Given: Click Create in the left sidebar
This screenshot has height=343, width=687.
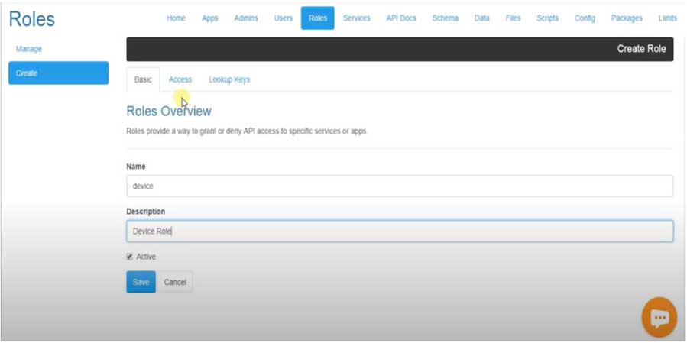Looking at the screenshot, I should pos(58,73).
